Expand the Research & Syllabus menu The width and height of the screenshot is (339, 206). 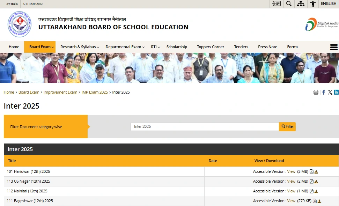pyautogui.click(x=79, y=47)
